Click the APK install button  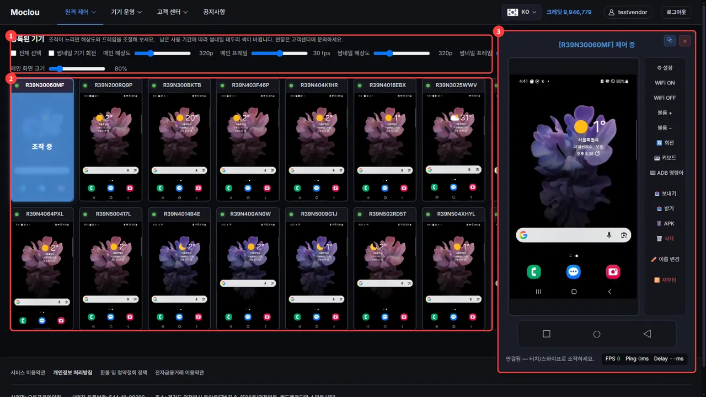665,224
